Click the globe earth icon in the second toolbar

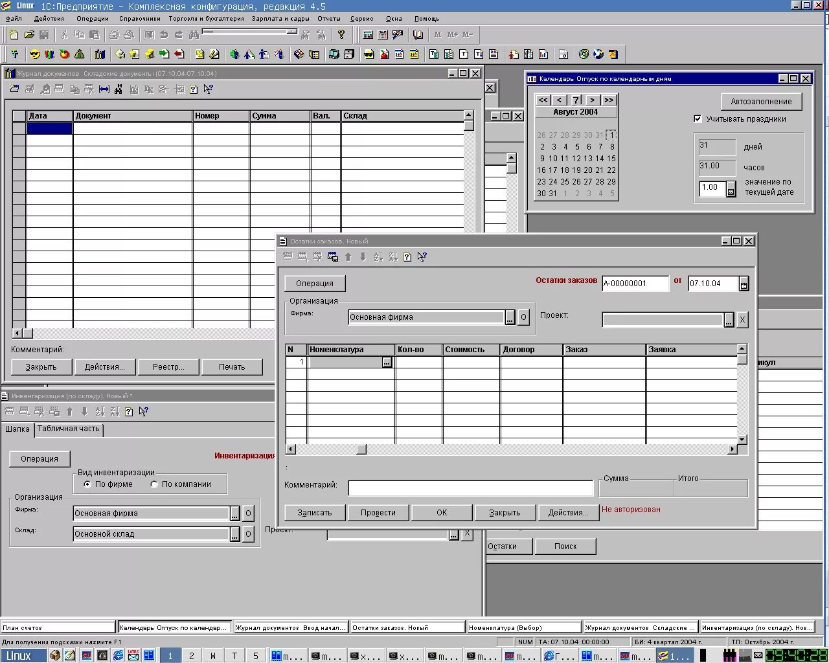(598, 54)
